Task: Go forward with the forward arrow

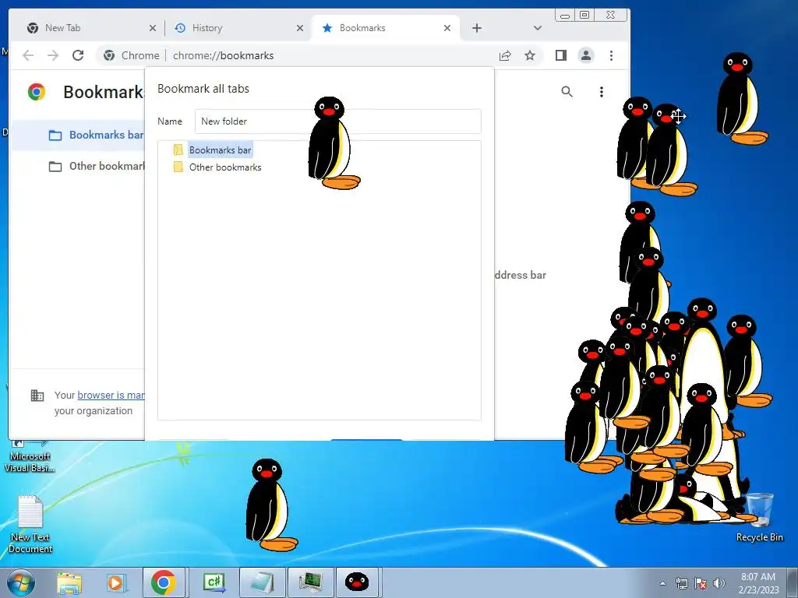Action: tap(53, 55)
